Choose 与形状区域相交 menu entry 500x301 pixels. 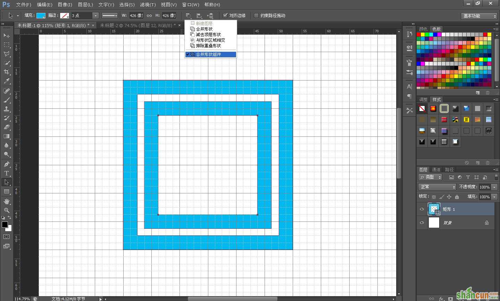pos(210,40)
